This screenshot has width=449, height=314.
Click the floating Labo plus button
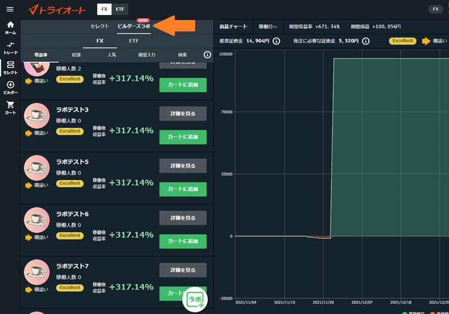click(195, 300)
